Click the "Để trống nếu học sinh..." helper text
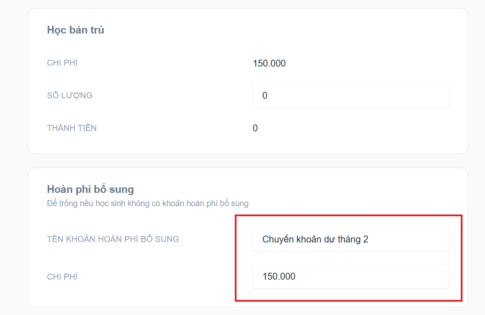Viewport: 485px width, 315px height. click(x=148, y=203)
